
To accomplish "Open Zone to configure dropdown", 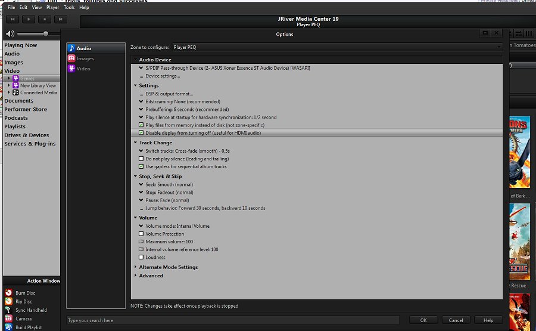I will 337,47.
